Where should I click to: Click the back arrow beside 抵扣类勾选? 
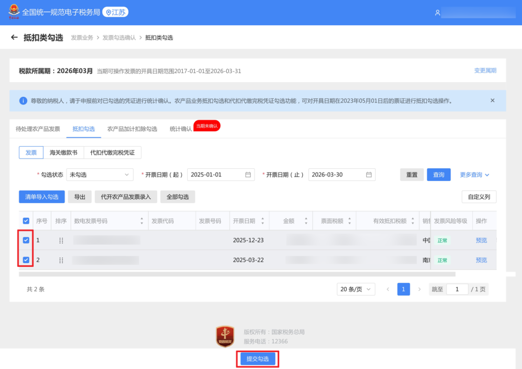pyautogui.click(x=14, y=37)
